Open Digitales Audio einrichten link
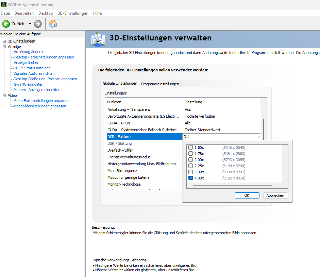The height and width of the screenshot is (277, 320). coord(34,73)
